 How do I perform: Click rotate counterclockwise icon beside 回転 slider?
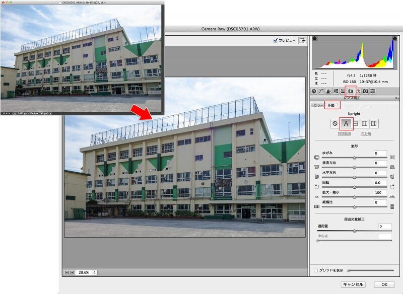(317, 187)
